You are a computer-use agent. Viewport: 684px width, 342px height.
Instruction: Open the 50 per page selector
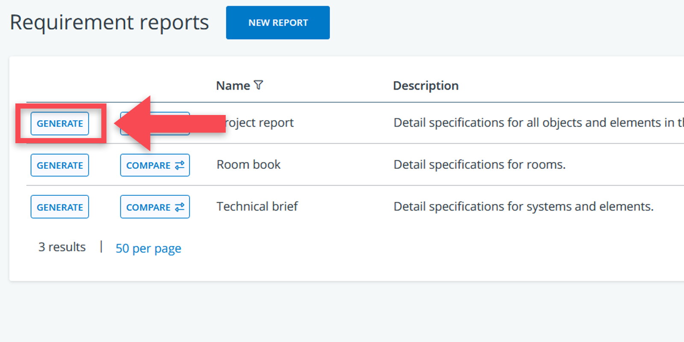click(148, 248)
